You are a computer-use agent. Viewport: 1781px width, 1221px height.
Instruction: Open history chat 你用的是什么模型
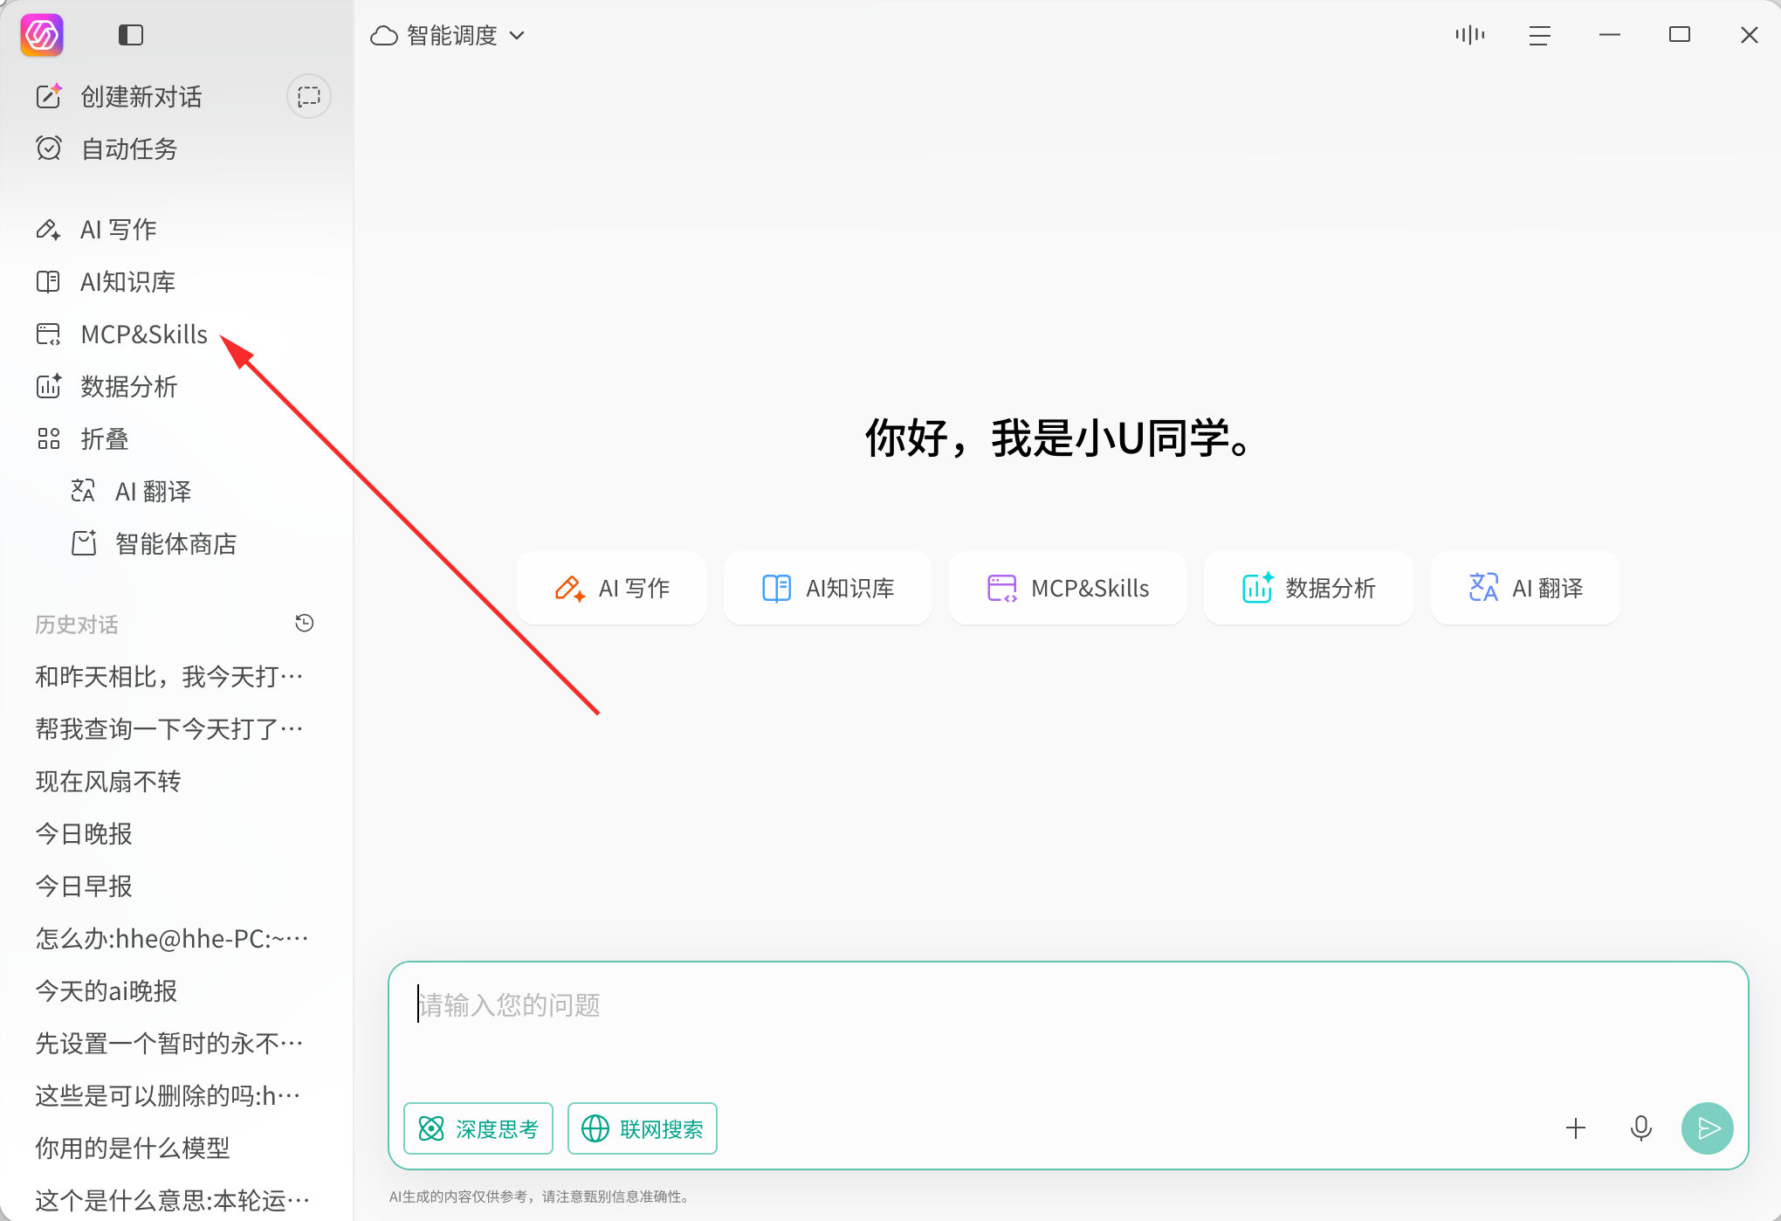click(x=133, y=1149)
